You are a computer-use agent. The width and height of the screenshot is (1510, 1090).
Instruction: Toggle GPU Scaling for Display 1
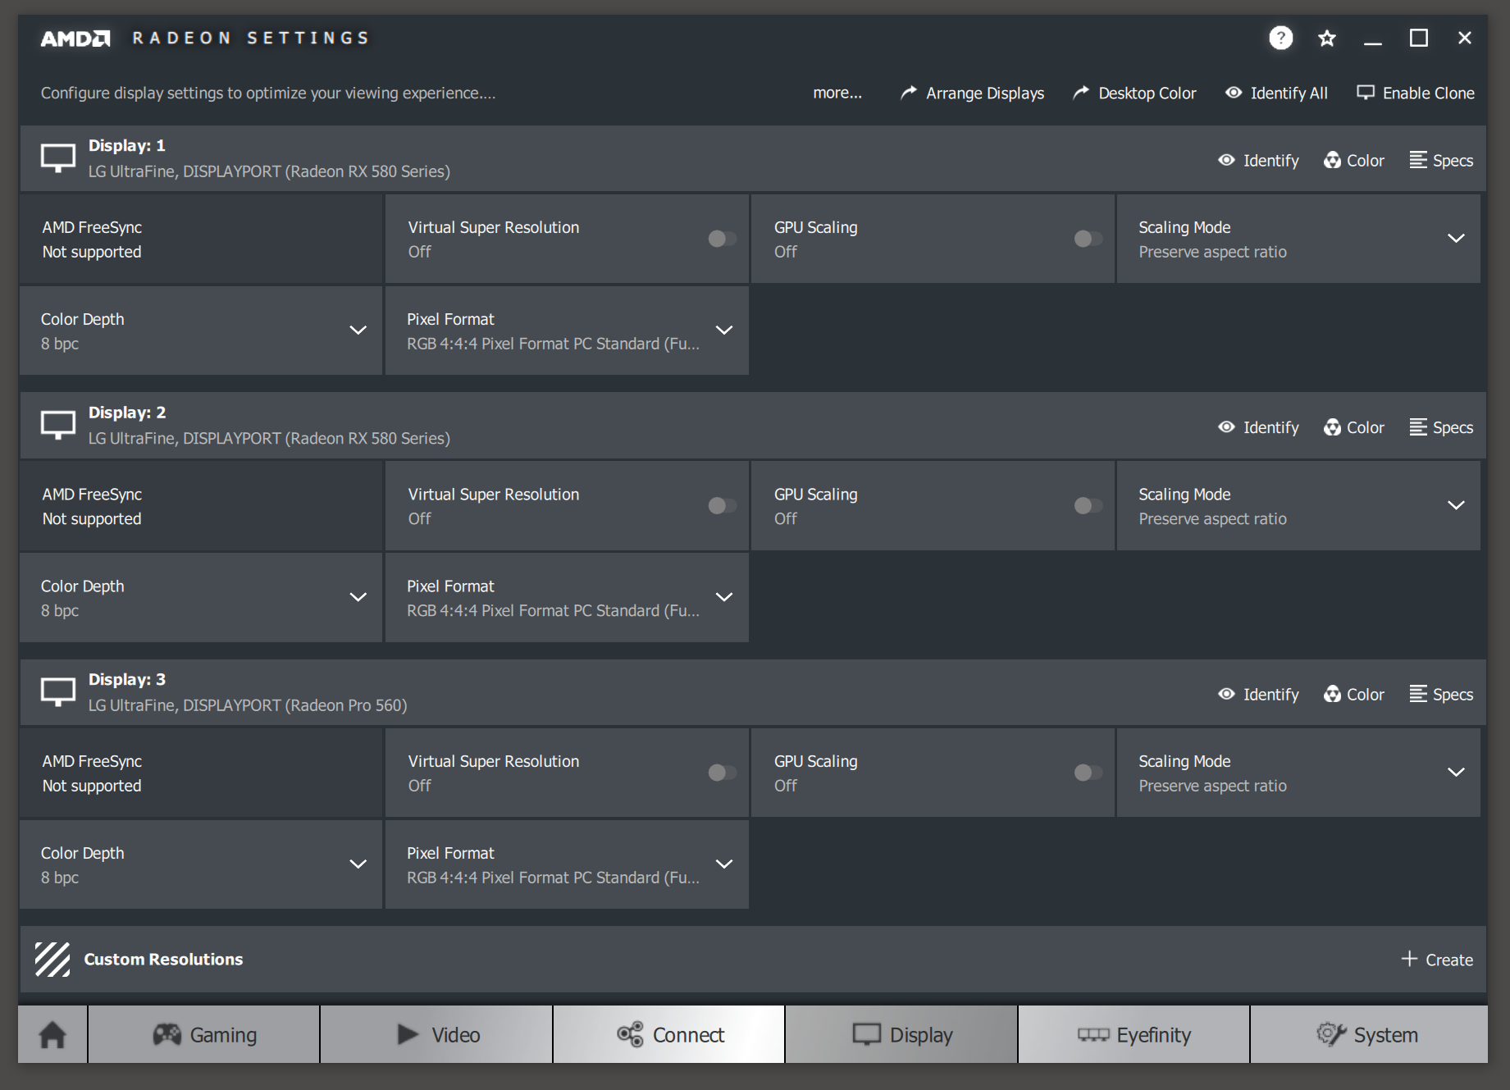[x=1088, y=239]
